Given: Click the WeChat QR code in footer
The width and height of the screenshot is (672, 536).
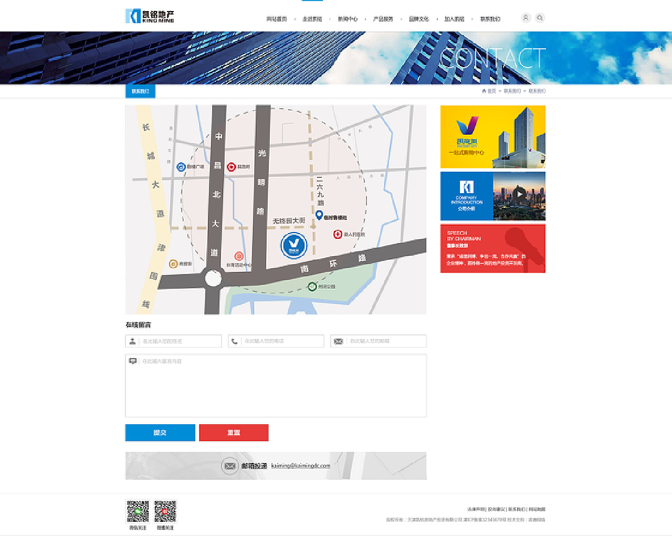Looking at the screenshot, I should tap(138, 511).
